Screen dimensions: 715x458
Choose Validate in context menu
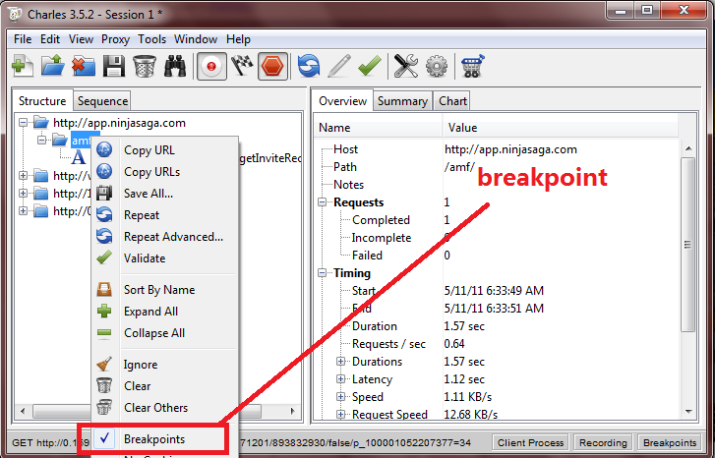[x=164, y=258]
